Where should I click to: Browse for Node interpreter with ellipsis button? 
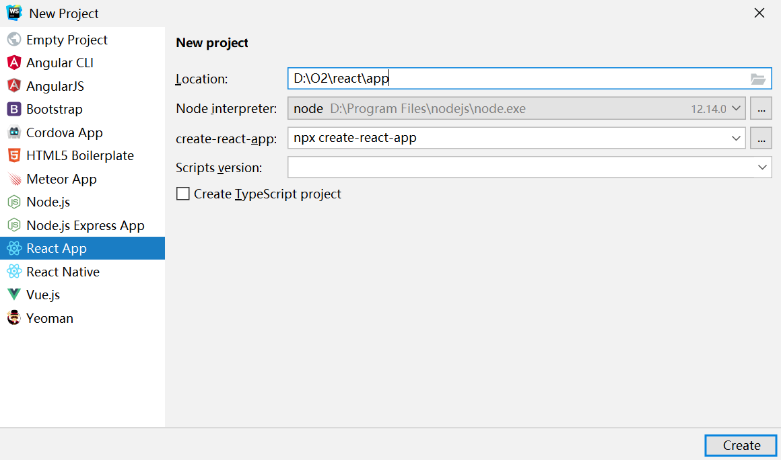click(761, 108)
